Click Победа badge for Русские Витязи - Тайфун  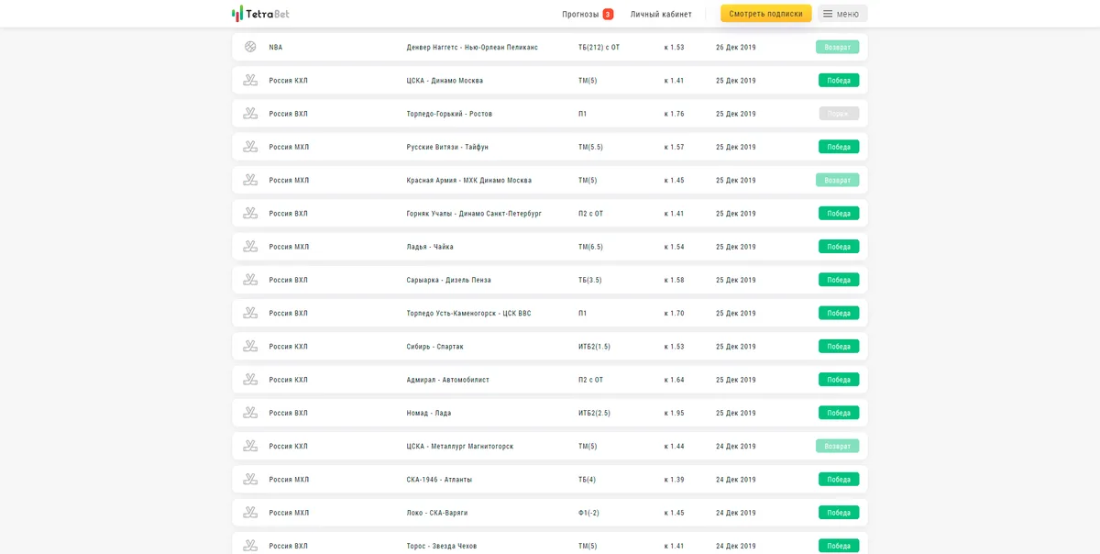(x=839, y=147)
